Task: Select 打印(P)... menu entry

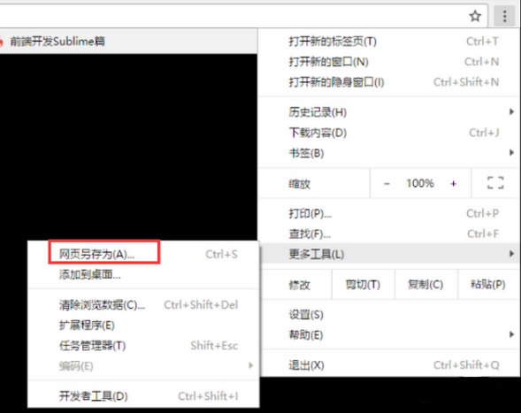Action: [x=387, y=213]
